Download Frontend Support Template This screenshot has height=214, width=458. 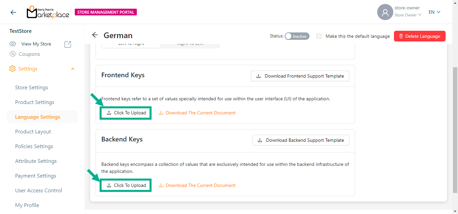[x=300, y=76]
